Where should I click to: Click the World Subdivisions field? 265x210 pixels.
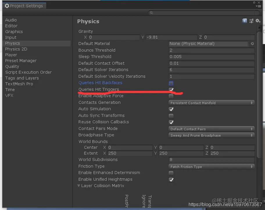212,160
